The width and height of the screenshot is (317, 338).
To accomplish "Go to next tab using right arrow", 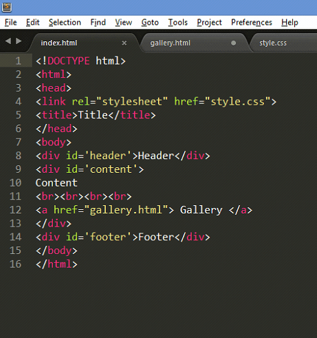I will click(x=19, y=41).
